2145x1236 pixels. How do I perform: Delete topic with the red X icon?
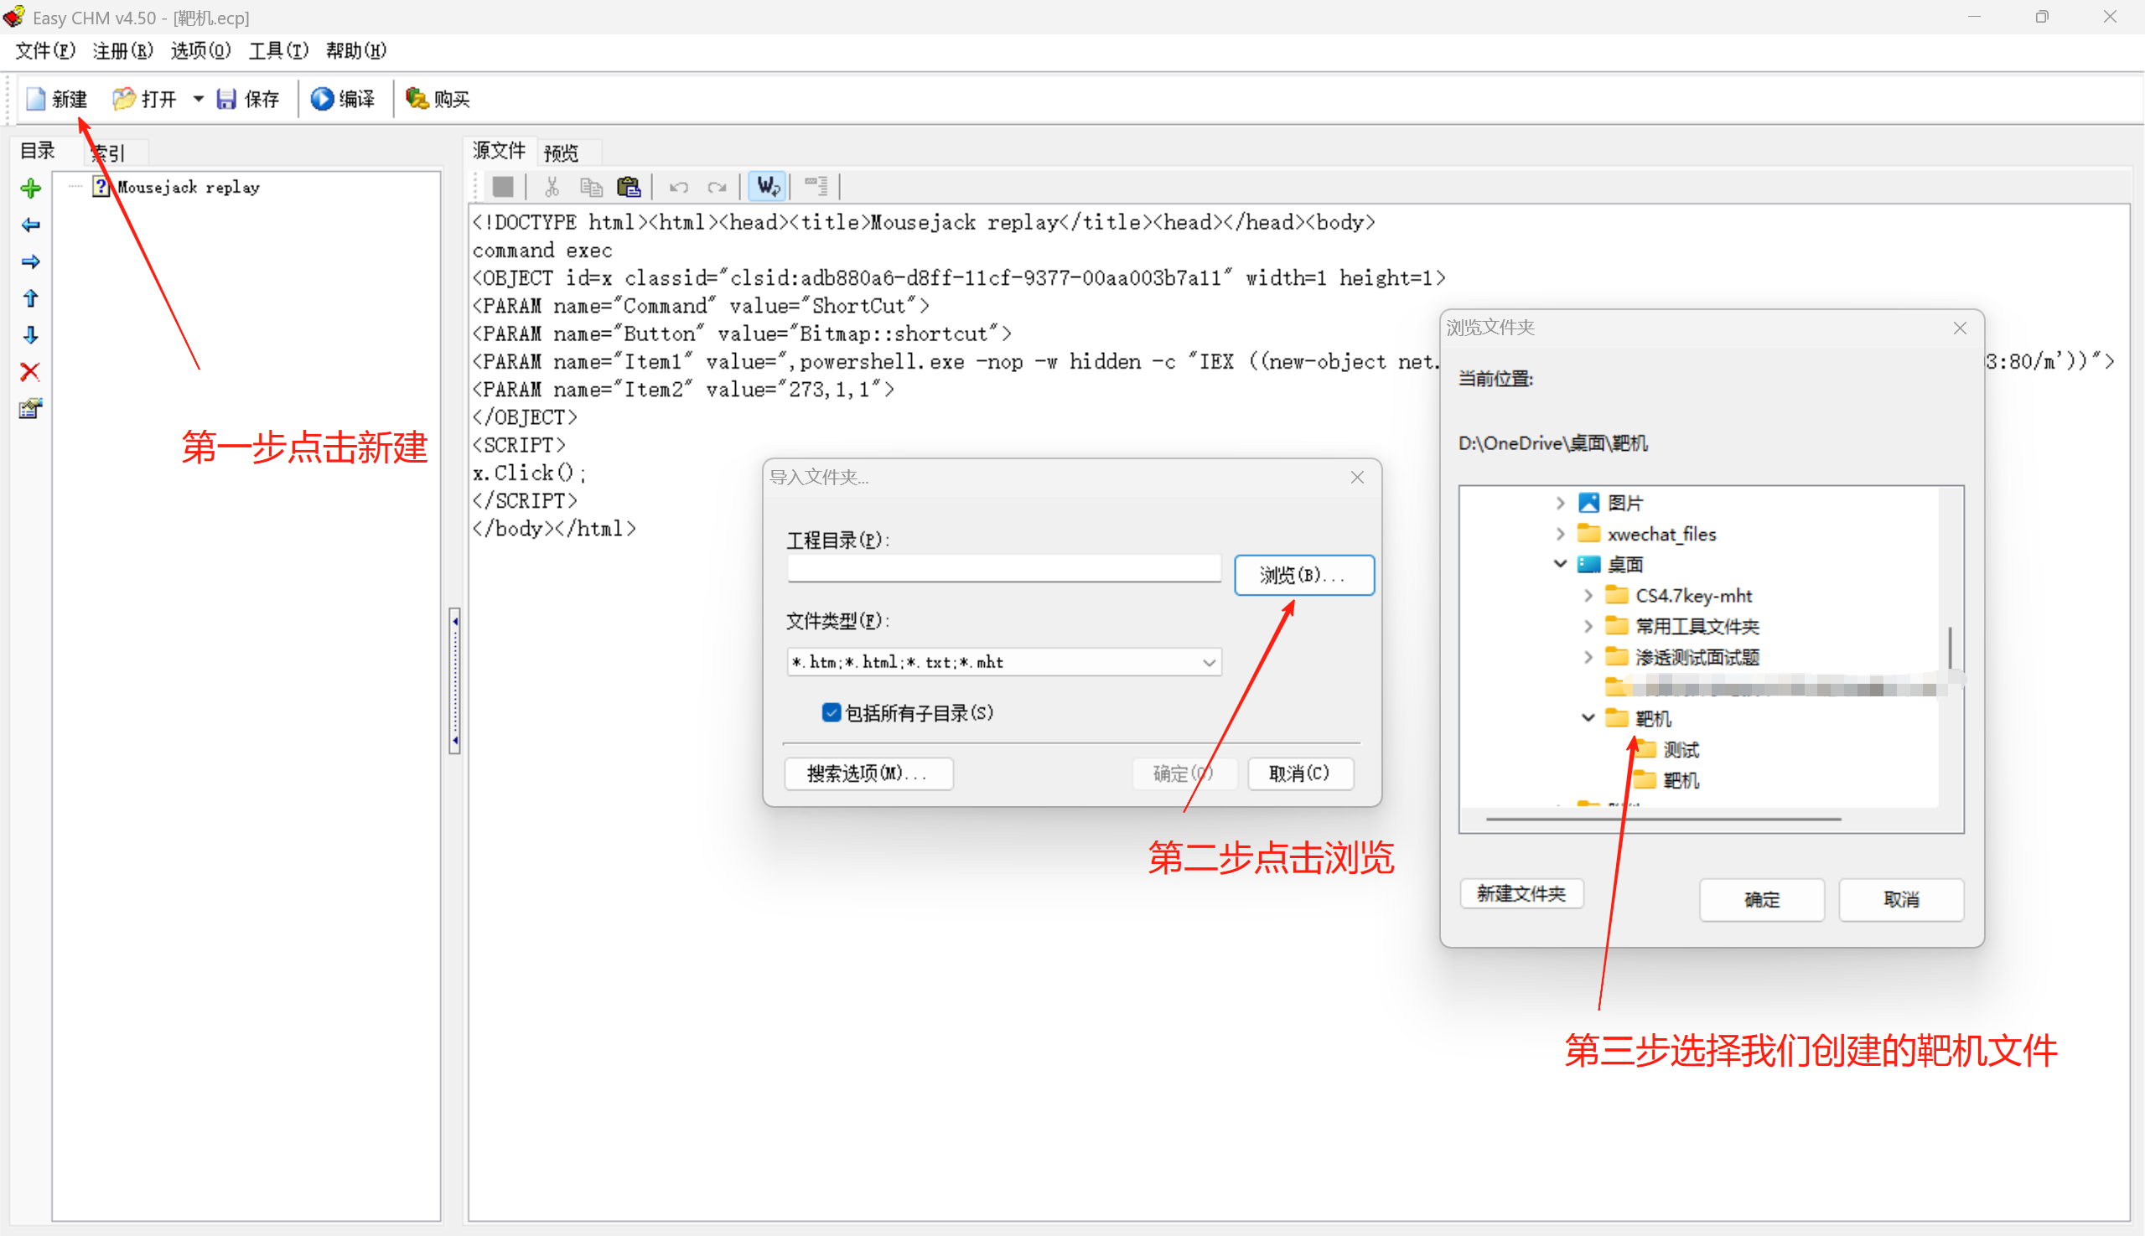point(30,371)
